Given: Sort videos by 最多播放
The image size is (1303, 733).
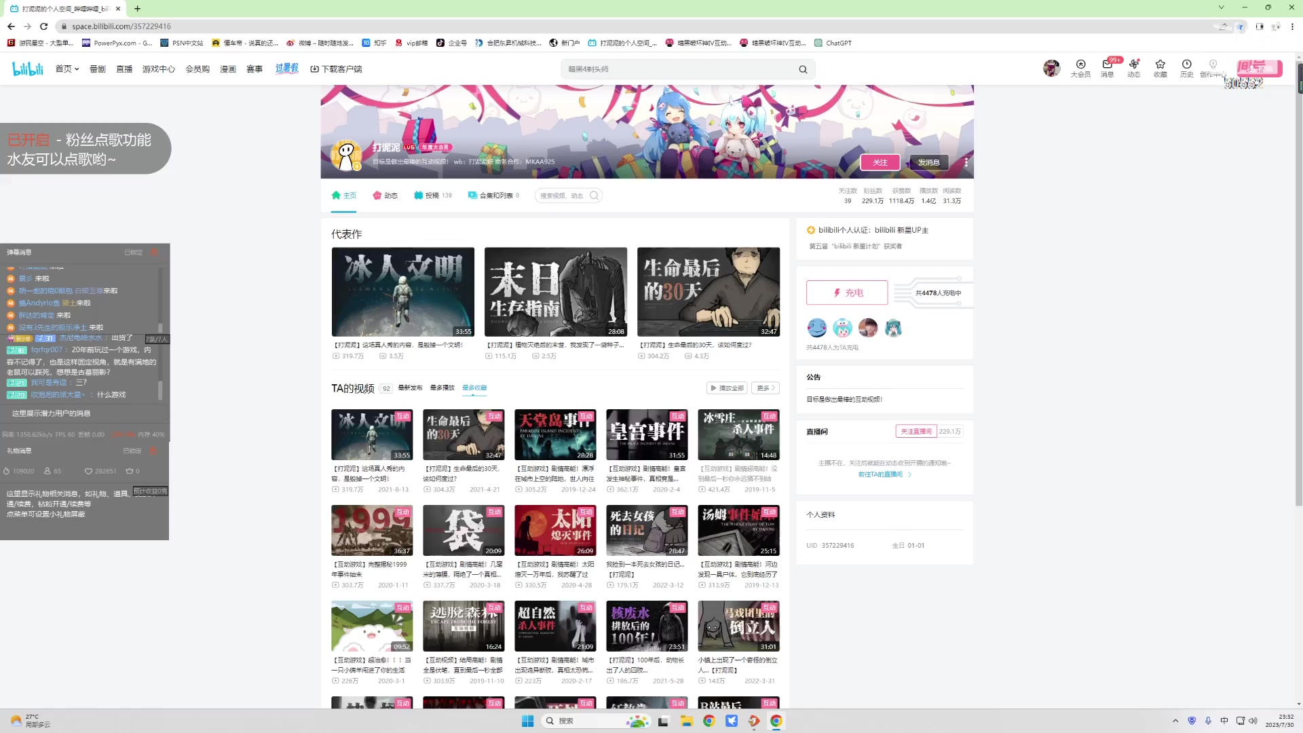Looking at the screenshot, I should [x=442, y=388].
